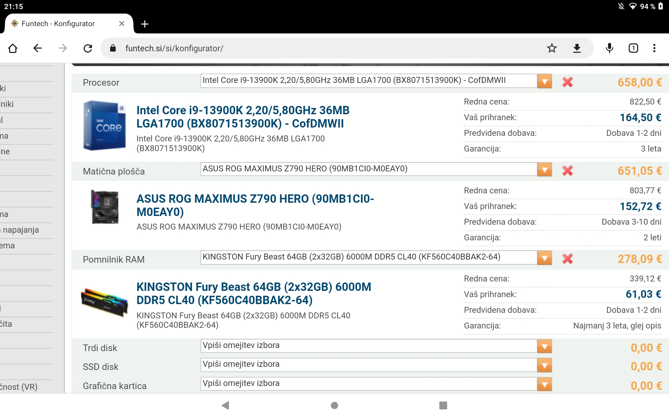Open the Matična plošča dropdown arrow
The width and height of the screenshot is (669, 418).
545,170
